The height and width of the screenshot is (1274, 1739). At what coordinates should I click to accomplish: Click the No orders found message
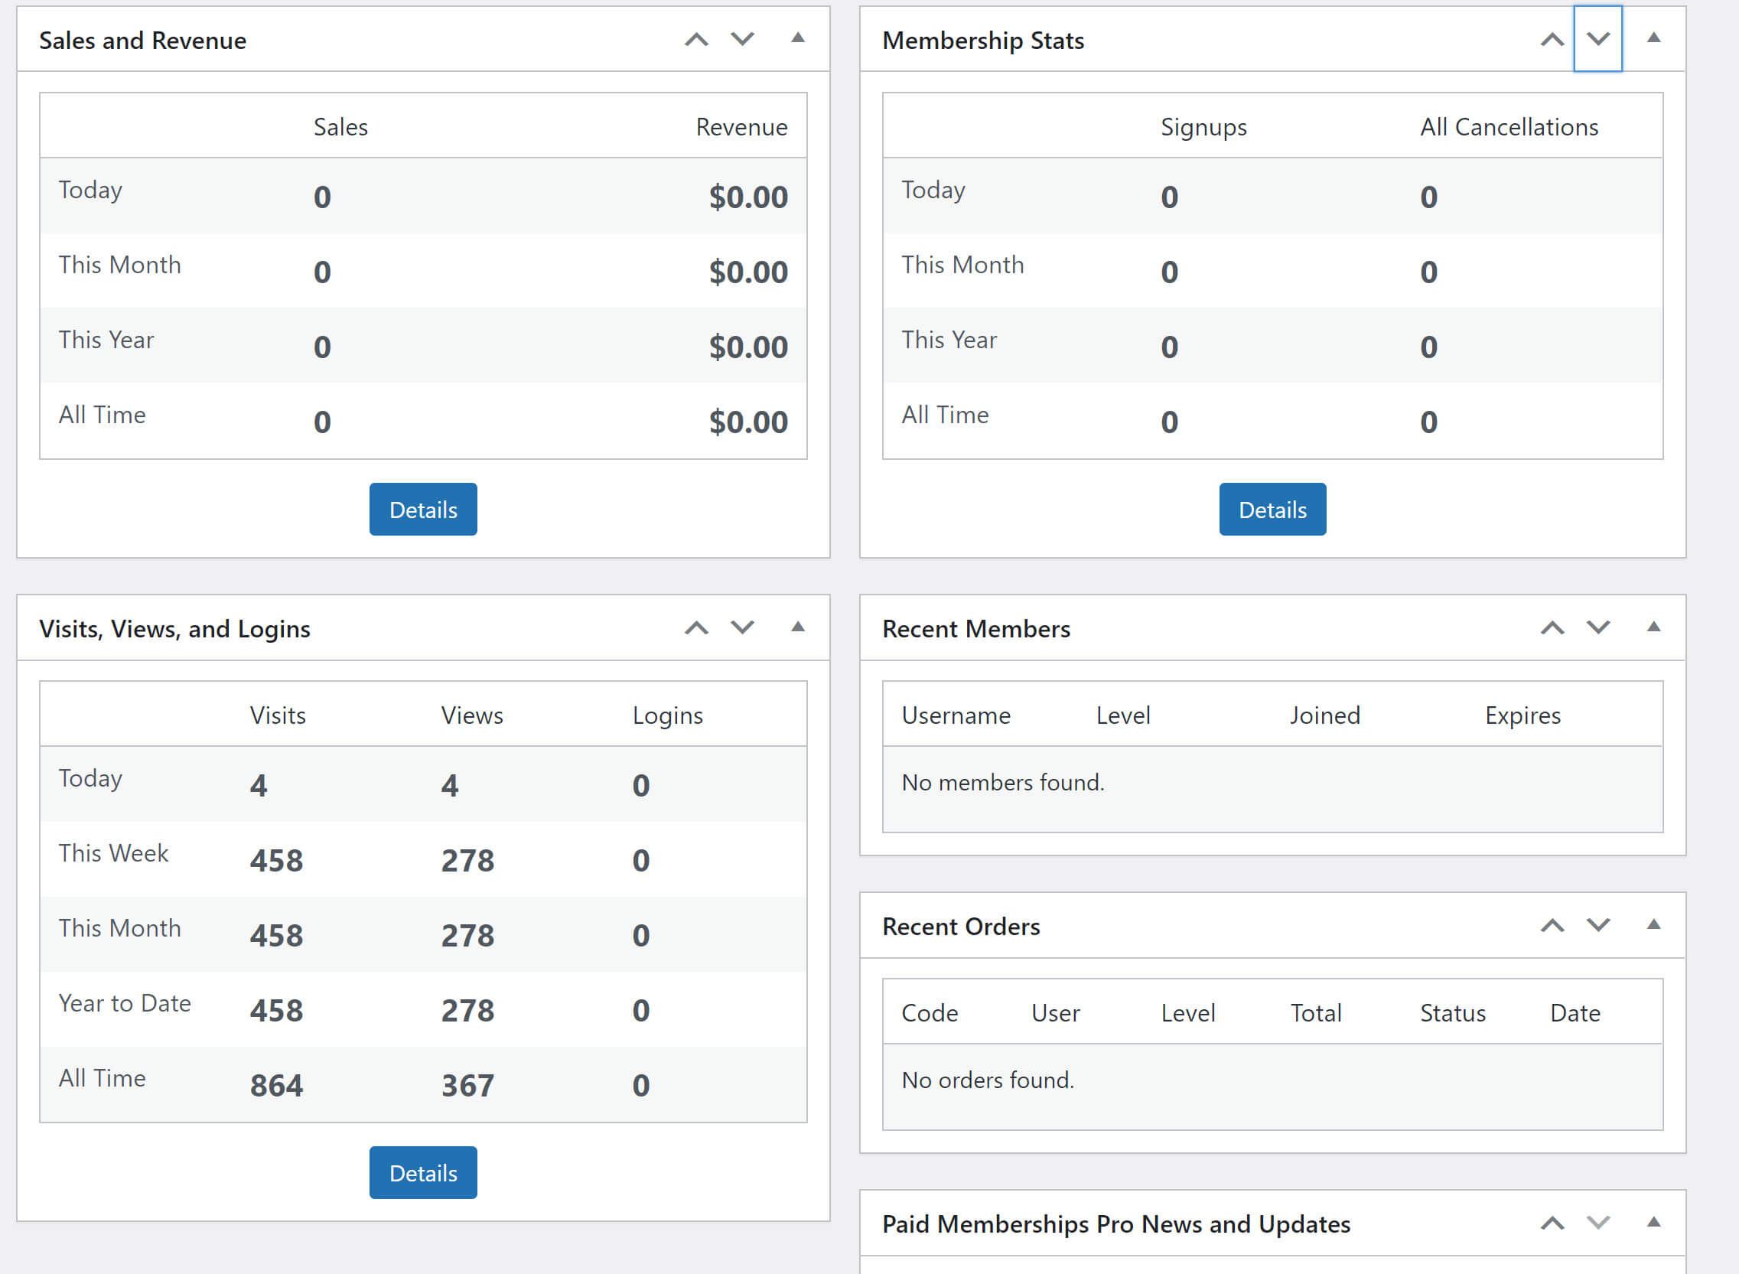tap(987, 1080)
